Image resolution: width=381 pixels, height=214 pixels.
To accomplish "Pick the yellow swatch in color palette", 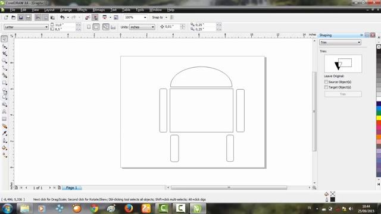I will (x=379, y=118).
